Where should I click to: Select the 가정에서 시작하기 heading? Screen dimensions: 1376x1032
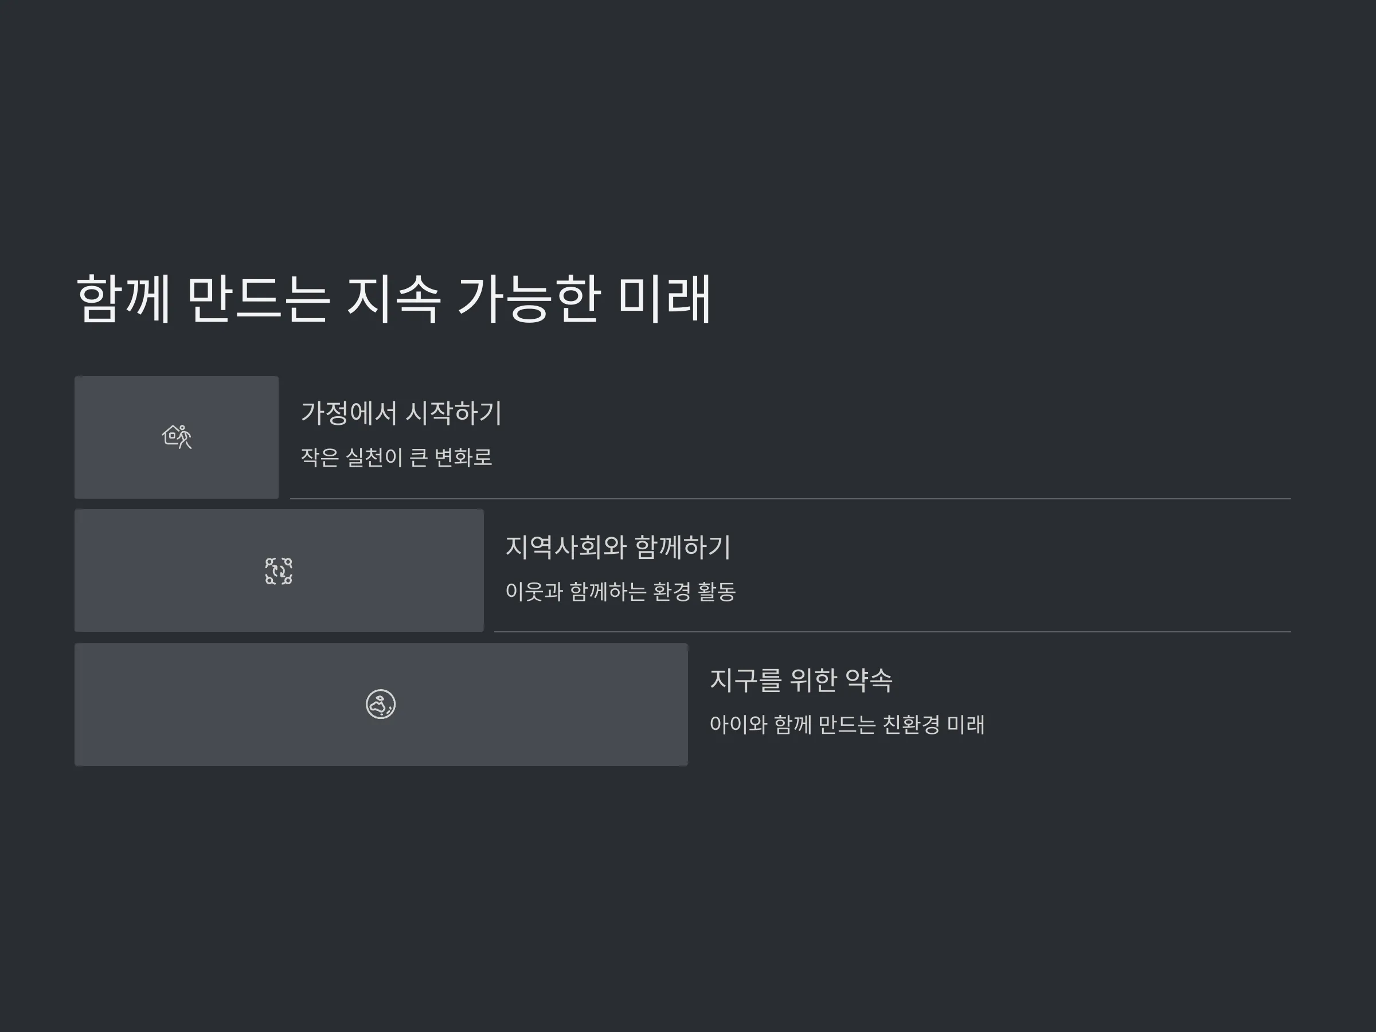coord(401,413)
